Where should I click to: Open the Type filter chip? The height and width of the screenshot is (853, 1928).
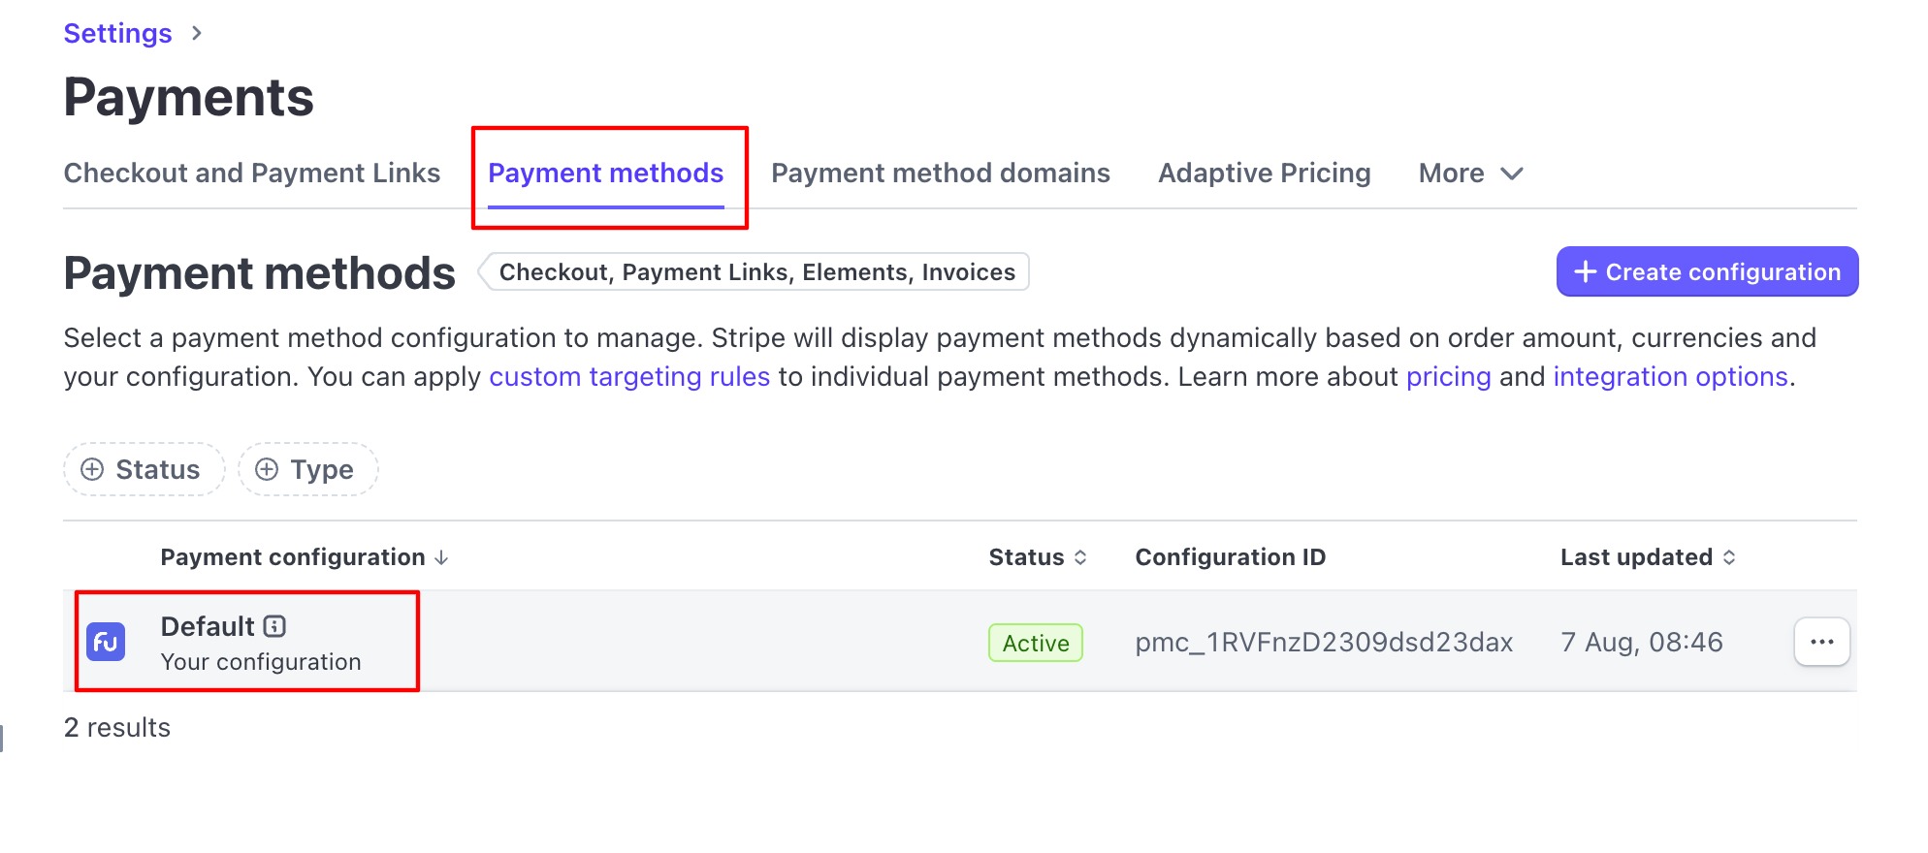[308, 470]
